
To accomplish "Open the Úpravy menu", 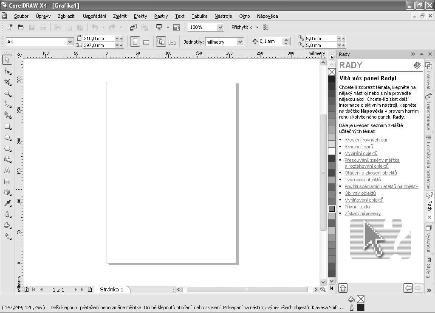I will pyautogui.click(x=43, y=16).
